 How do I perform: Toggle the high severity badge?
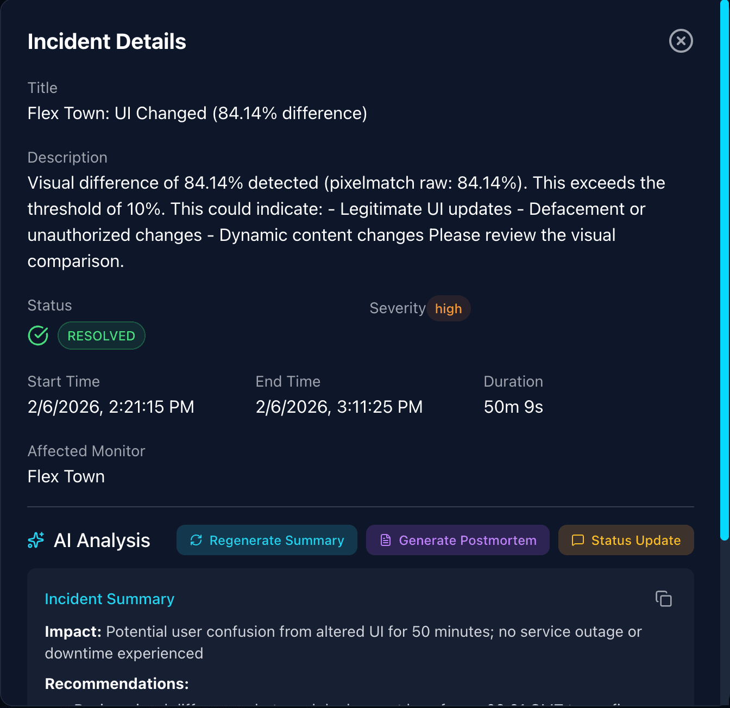[x=449, y=308]
